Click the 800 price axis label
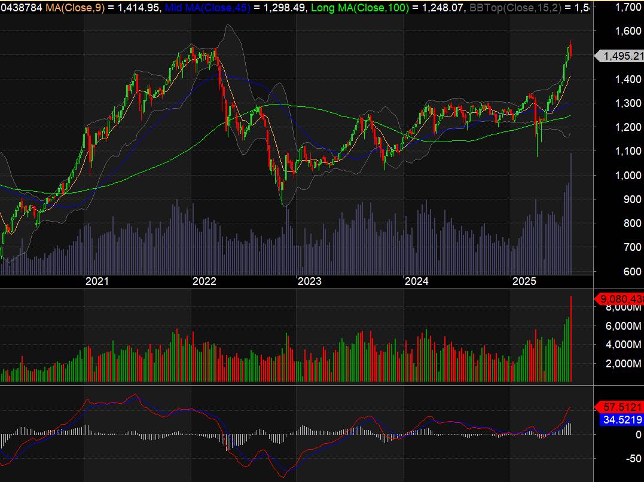 (x=631, y=223)
